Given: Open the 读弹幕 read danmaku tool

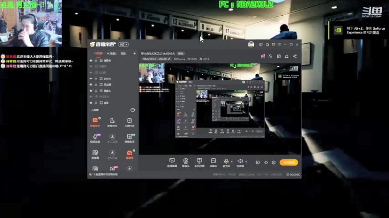Looking at the screenshot, I should tap(95, 155).
